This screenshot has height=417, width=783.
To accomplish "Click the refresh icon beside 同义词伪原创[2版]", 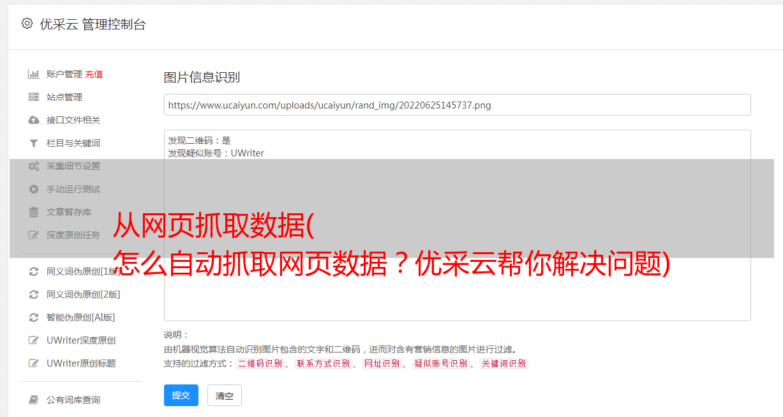I will coord(34,294).
